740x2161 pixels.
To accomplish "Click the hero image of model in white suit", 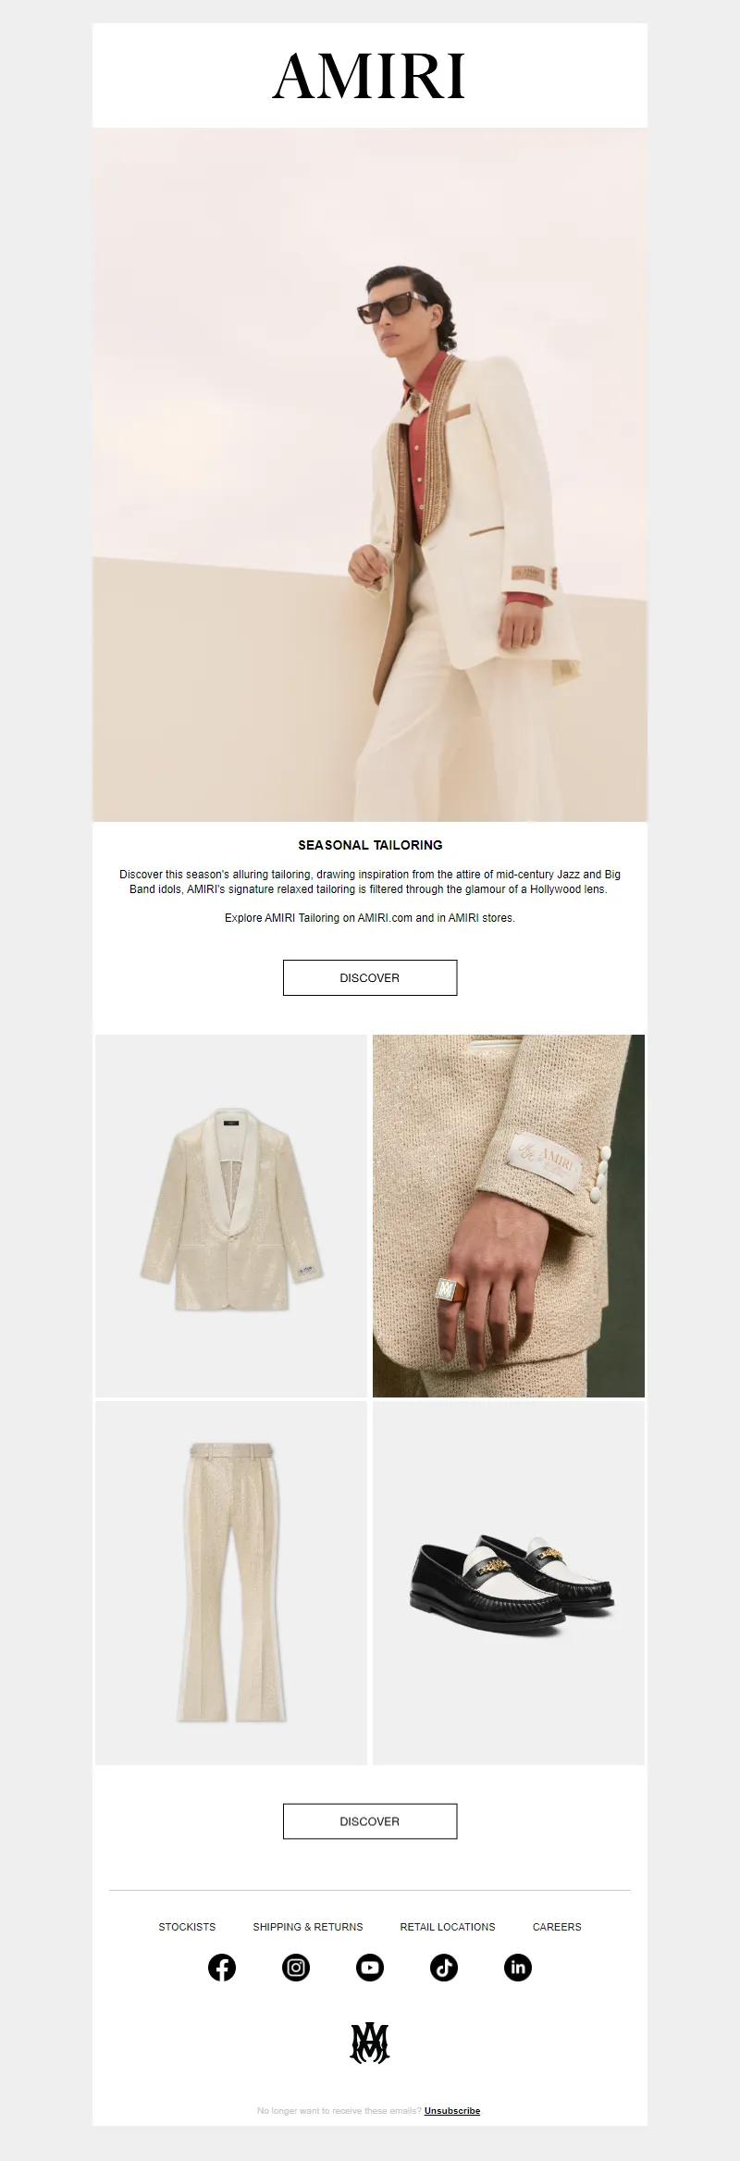I will pos(370,475).
